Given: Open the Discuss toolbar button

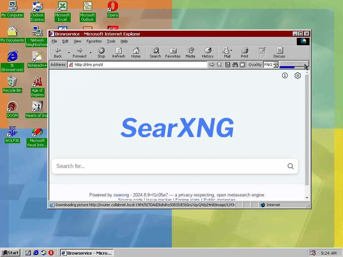Looking at the screenshot, I should click(279, 53).
